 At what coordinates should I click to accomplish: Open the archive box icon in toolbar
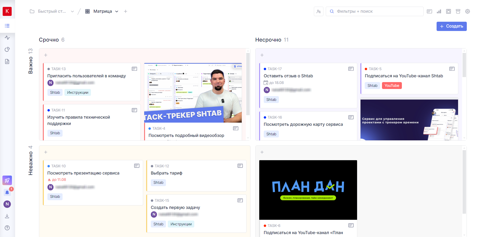458,11
